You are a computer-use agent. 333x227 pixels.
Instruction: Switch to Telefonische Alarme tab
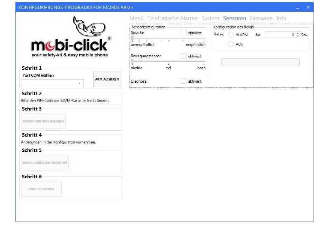coord(172,18)
